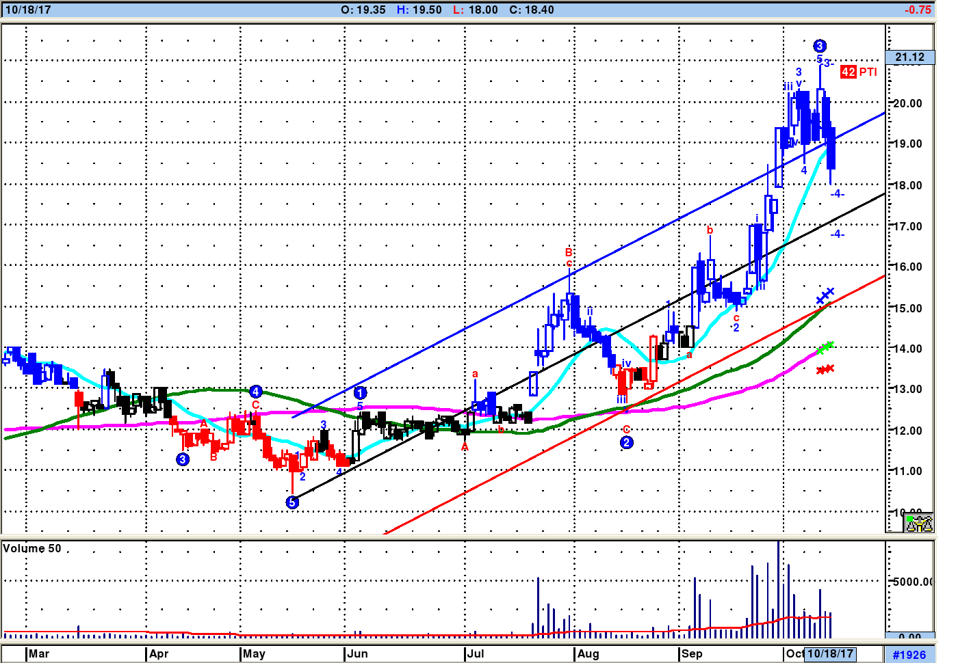Click the 17.00 price axis label
958x663 pixels.
[x=908, y=226]
